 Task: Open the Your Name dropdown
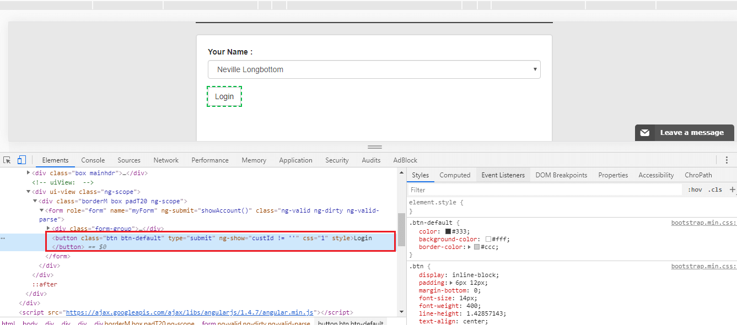coord(374,69)
